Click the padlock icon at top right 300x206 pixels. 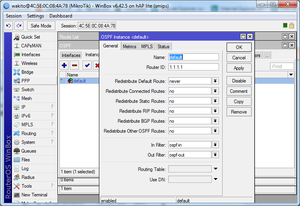(292, 26)
